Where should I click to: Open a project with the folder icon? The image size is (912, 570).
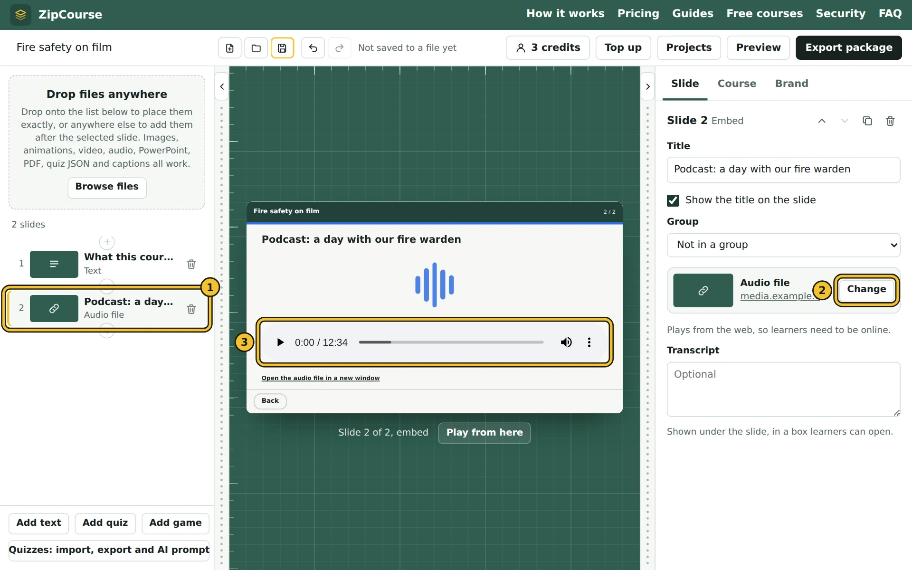(256, 48)
